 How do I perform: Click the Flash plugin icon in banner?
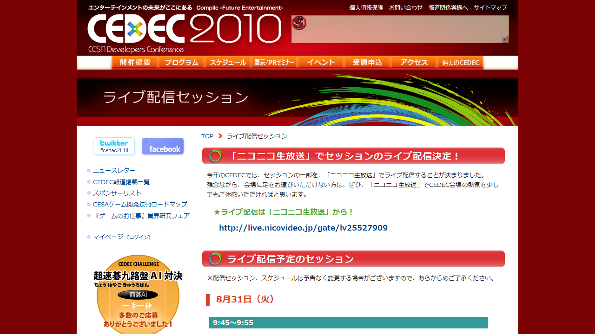click(299, 23)
